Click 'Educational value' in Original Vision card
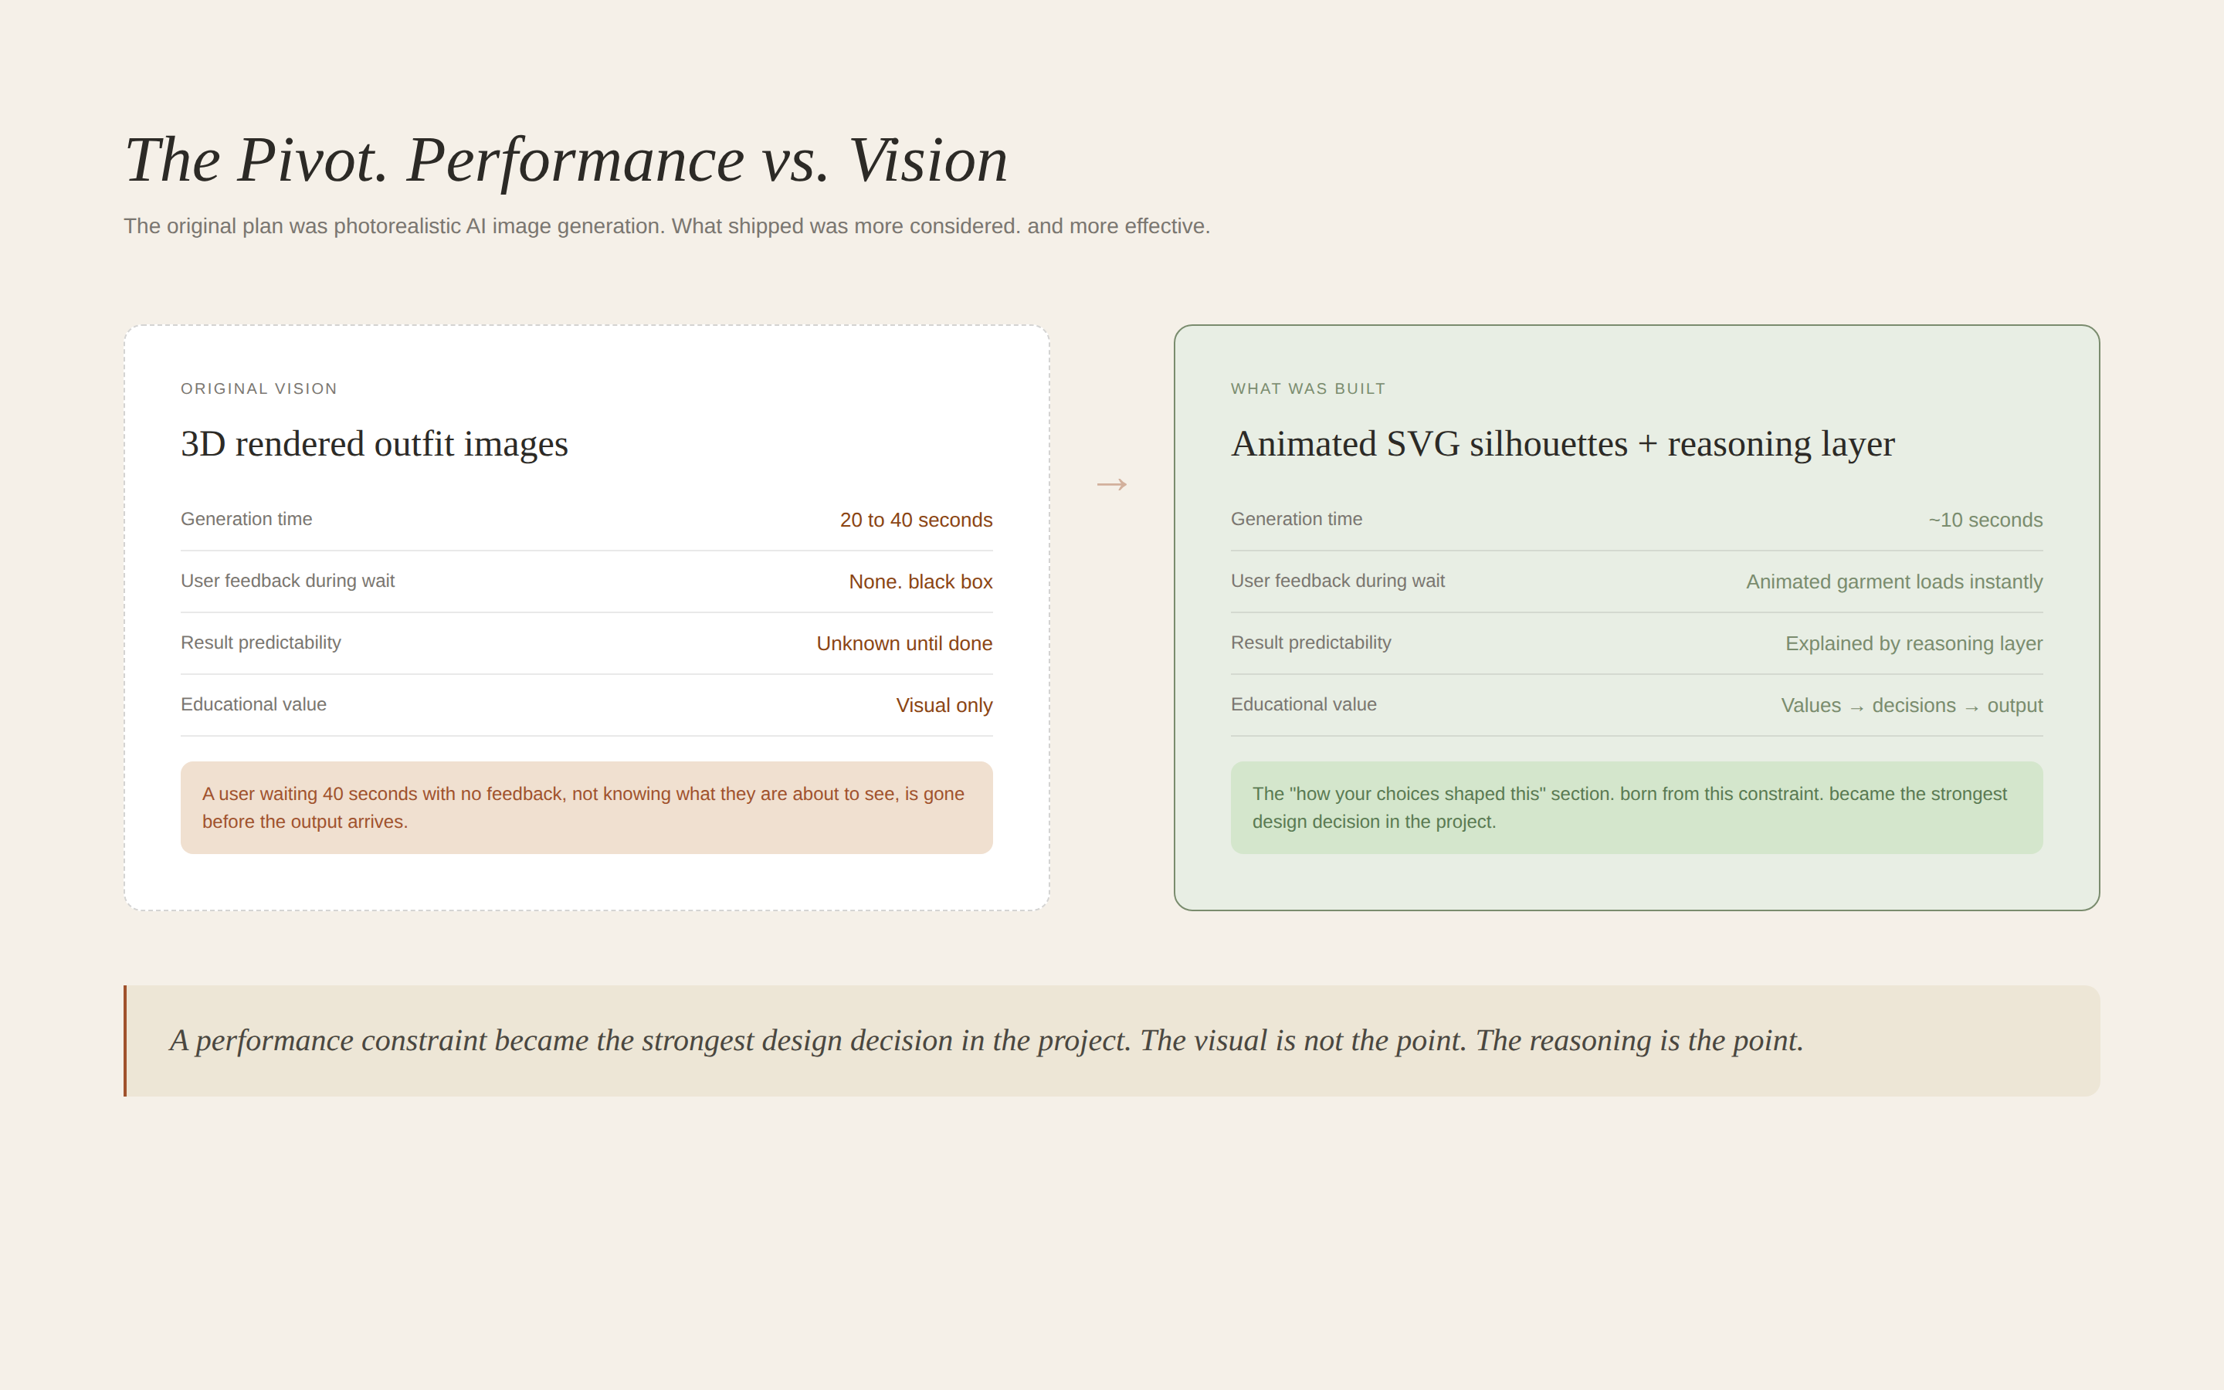 (253, 704)
